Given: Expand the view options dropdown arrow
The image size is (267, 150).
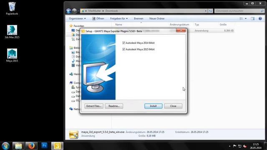Looking at the screenshot, I should (246, 18).
